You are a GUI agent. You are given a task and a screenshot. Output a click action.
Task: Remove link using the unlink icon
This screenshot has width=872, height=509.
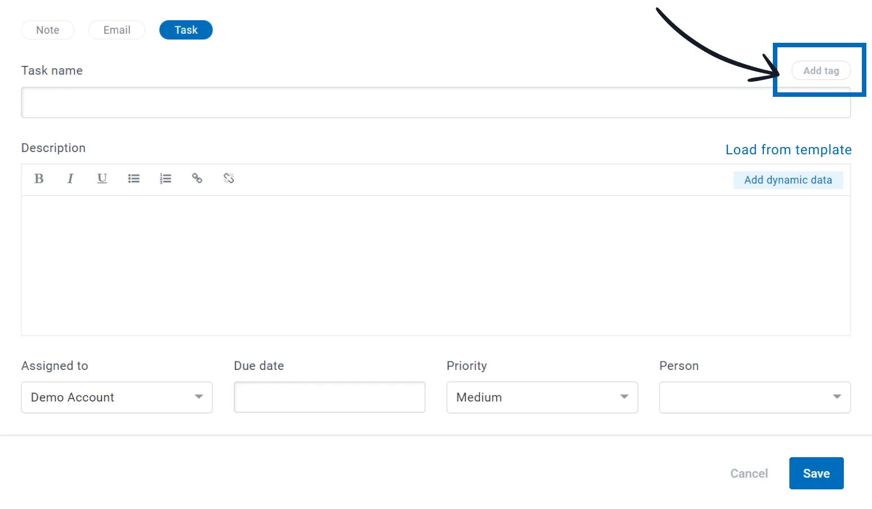[229, 178]
